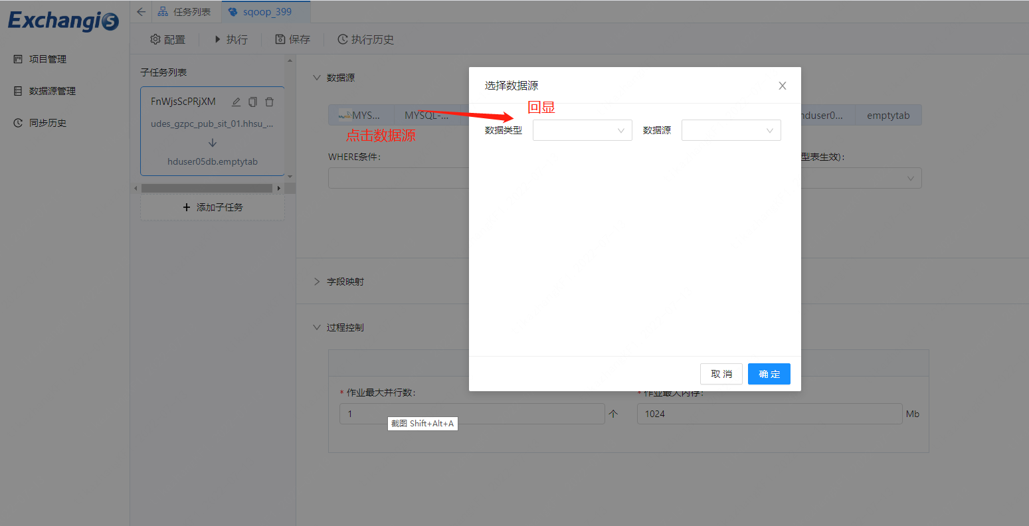Delete subtask FnWjsScPRjXM with the trash icon
Screen dimensions: 1029x526
point(270,102)
